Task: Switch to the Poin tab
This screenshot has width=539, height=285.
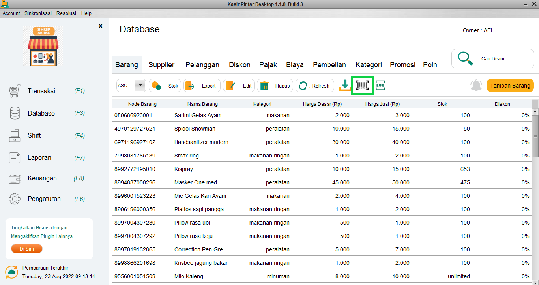Action: tap(430, 65)
